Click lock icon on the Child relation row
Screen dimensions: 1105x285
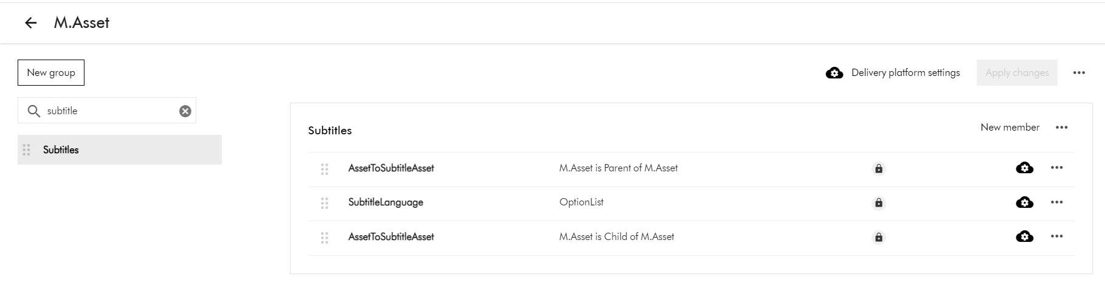click(x=878, y=238)
